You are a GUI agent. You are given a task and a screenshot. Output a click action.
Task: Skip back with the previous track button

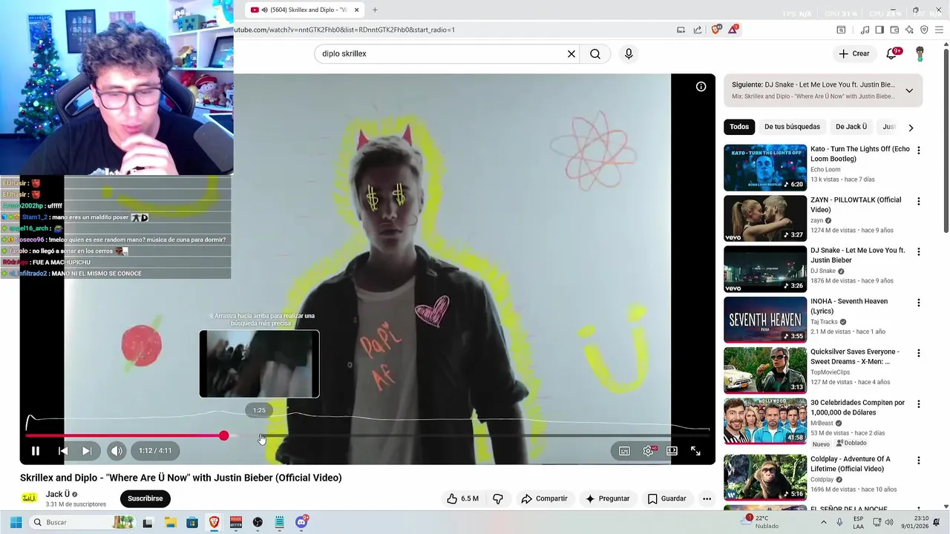click(63, 451)
